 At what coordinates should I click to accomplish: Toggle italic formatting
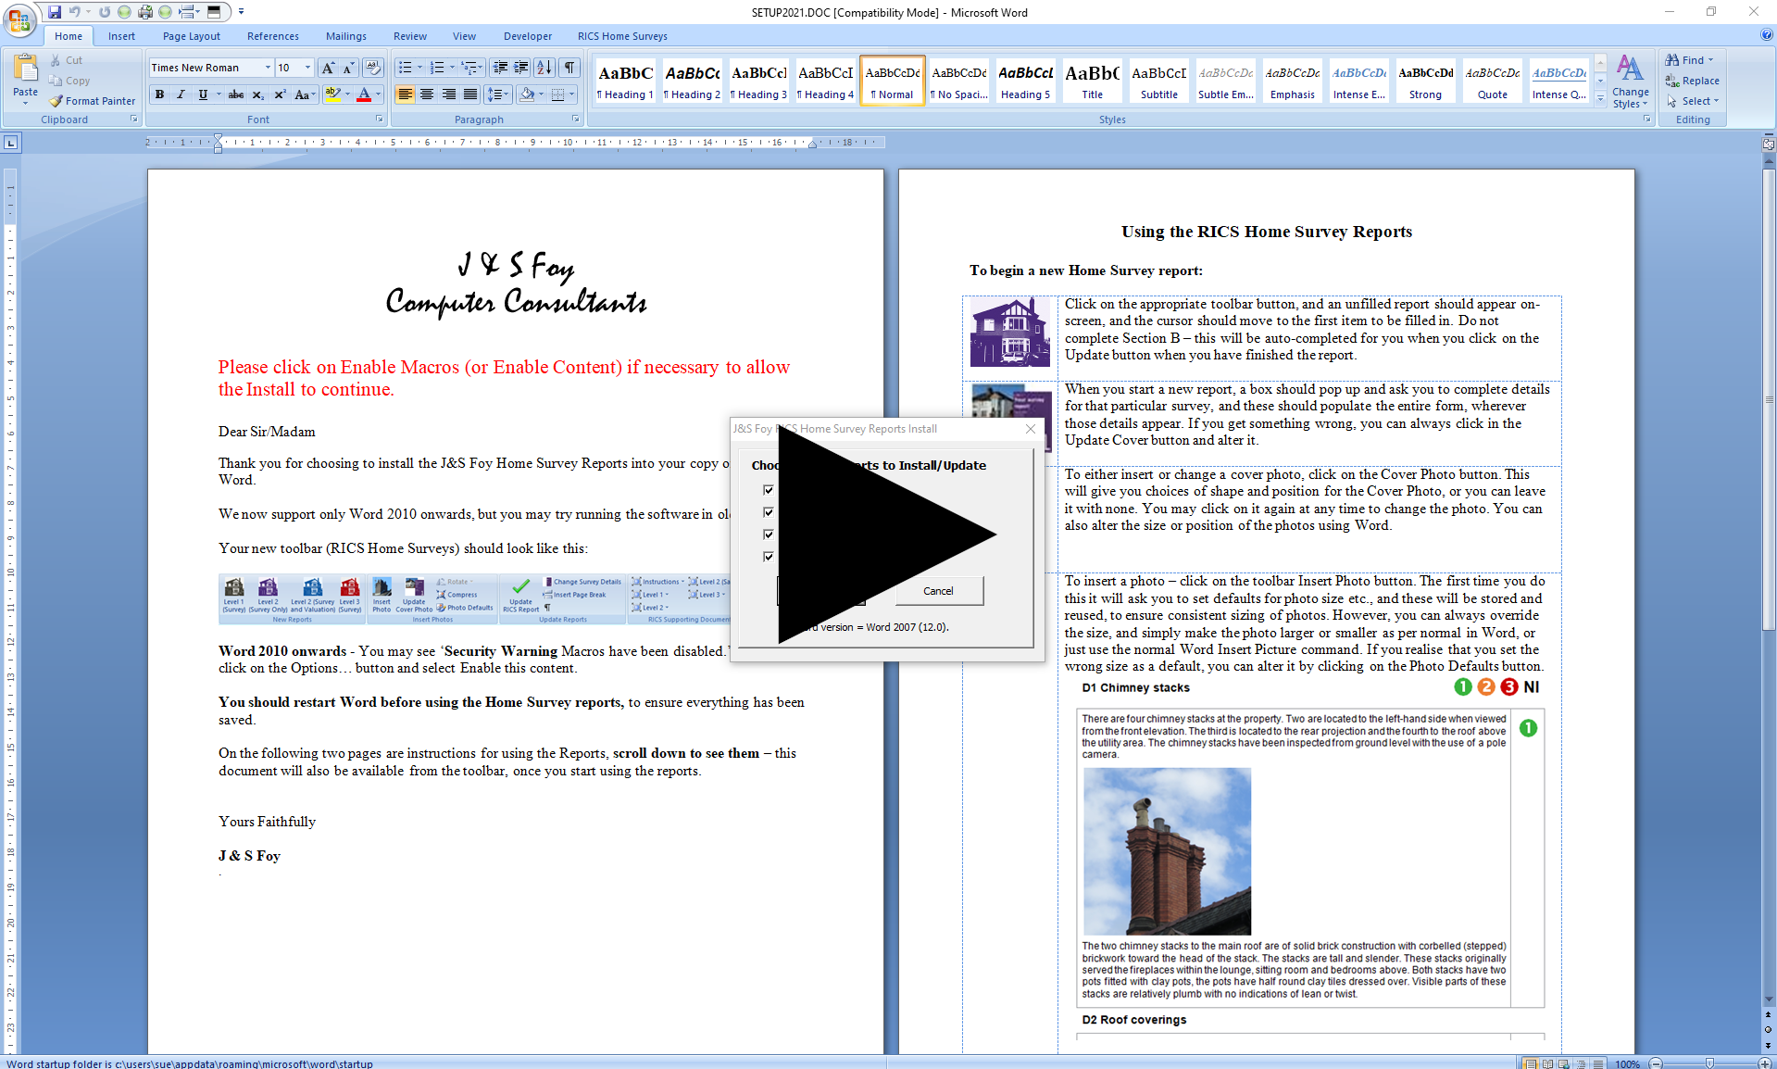pos(181,94)
